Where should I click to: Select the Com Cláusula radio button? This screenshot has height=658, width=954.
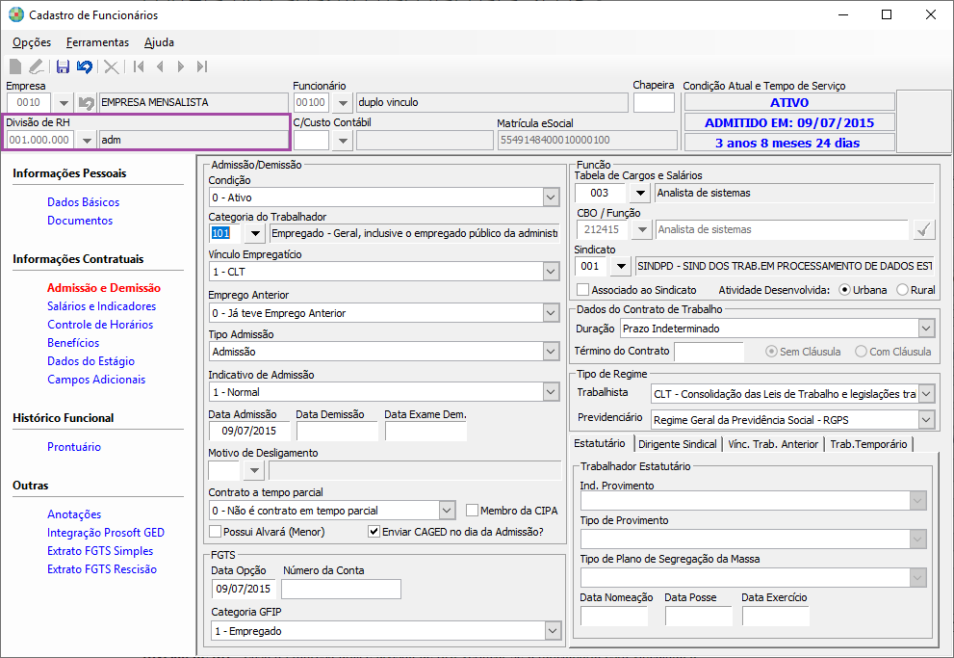pyautogui.click(x=861, y=352)
